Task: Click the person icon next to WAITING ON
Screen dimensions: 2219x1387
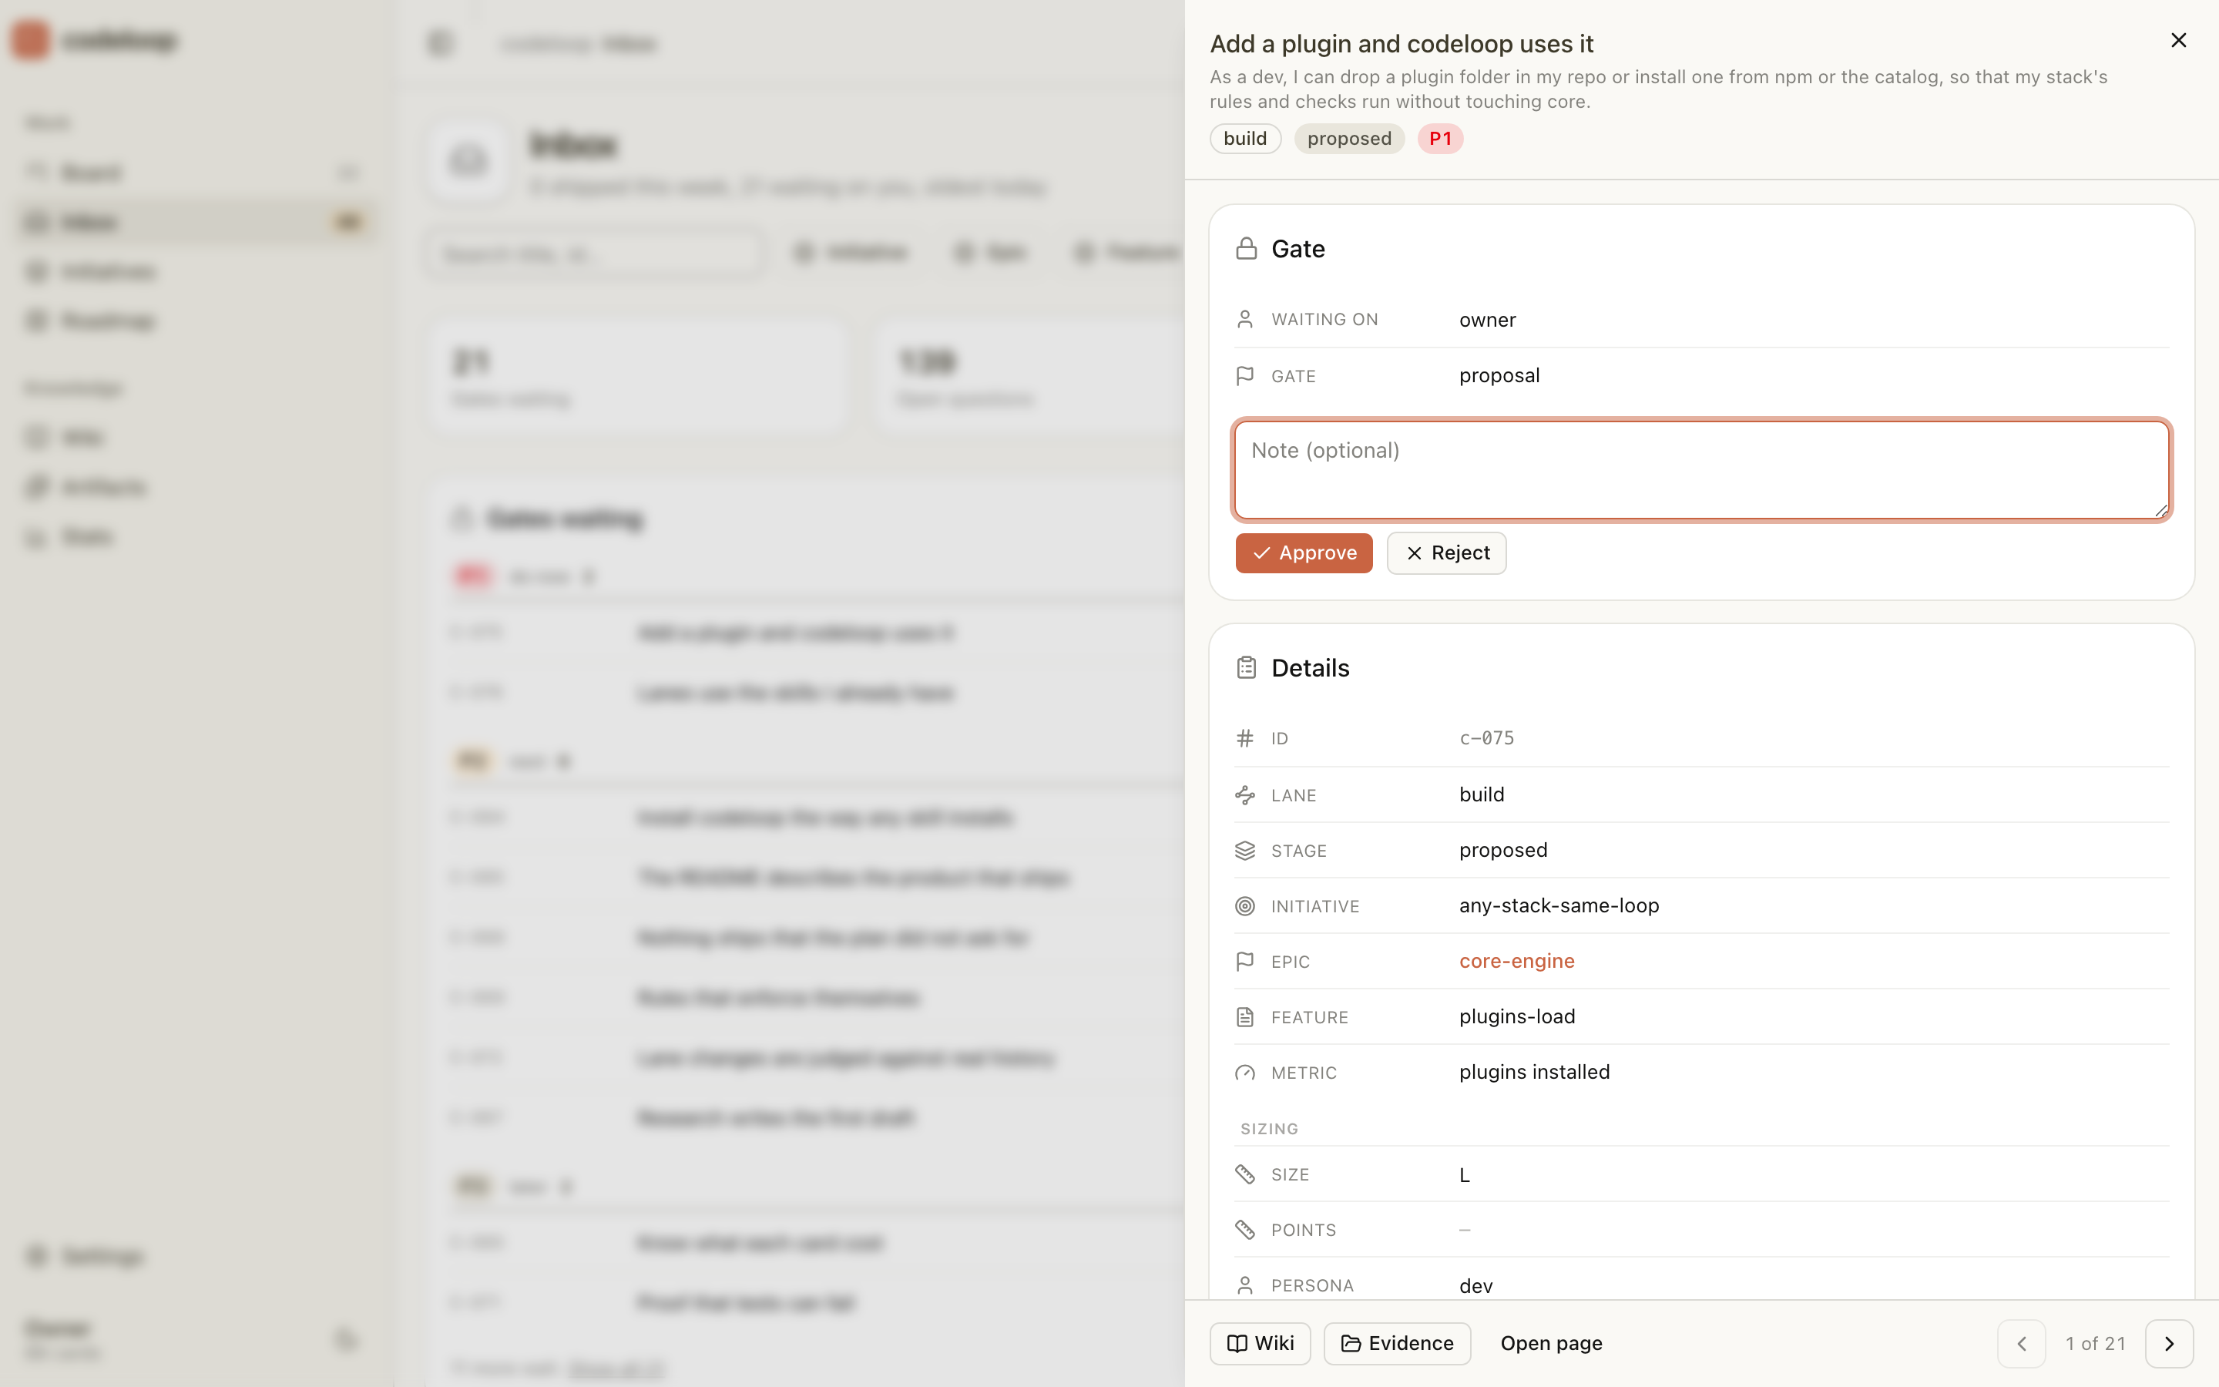Action: 1245,319
